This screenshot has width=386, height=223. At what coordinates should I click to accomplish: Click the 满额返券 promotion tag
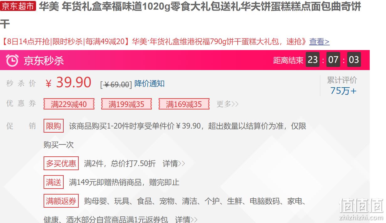click(61, 201)
